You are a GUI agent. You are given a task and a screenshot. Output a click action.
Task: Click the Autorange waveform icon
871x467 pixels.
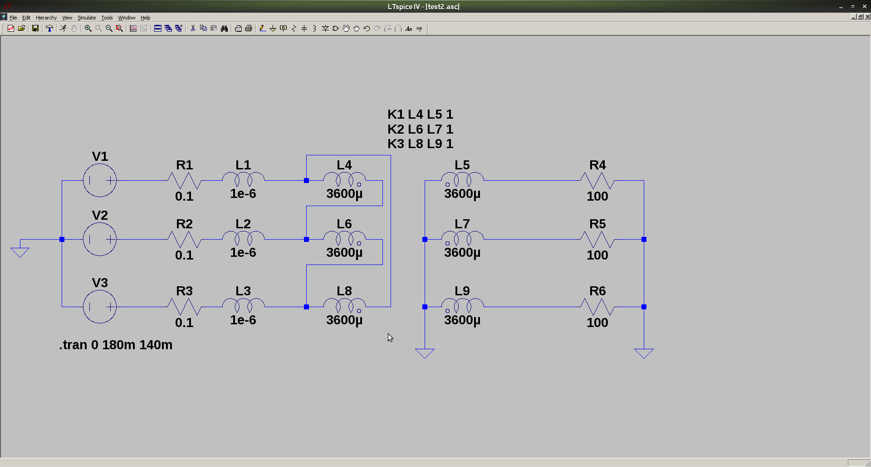click(x=133, y=29)
